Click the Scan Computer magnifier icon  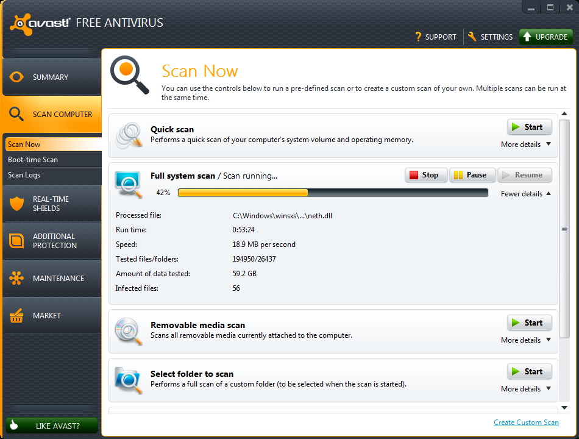(16, 114)
